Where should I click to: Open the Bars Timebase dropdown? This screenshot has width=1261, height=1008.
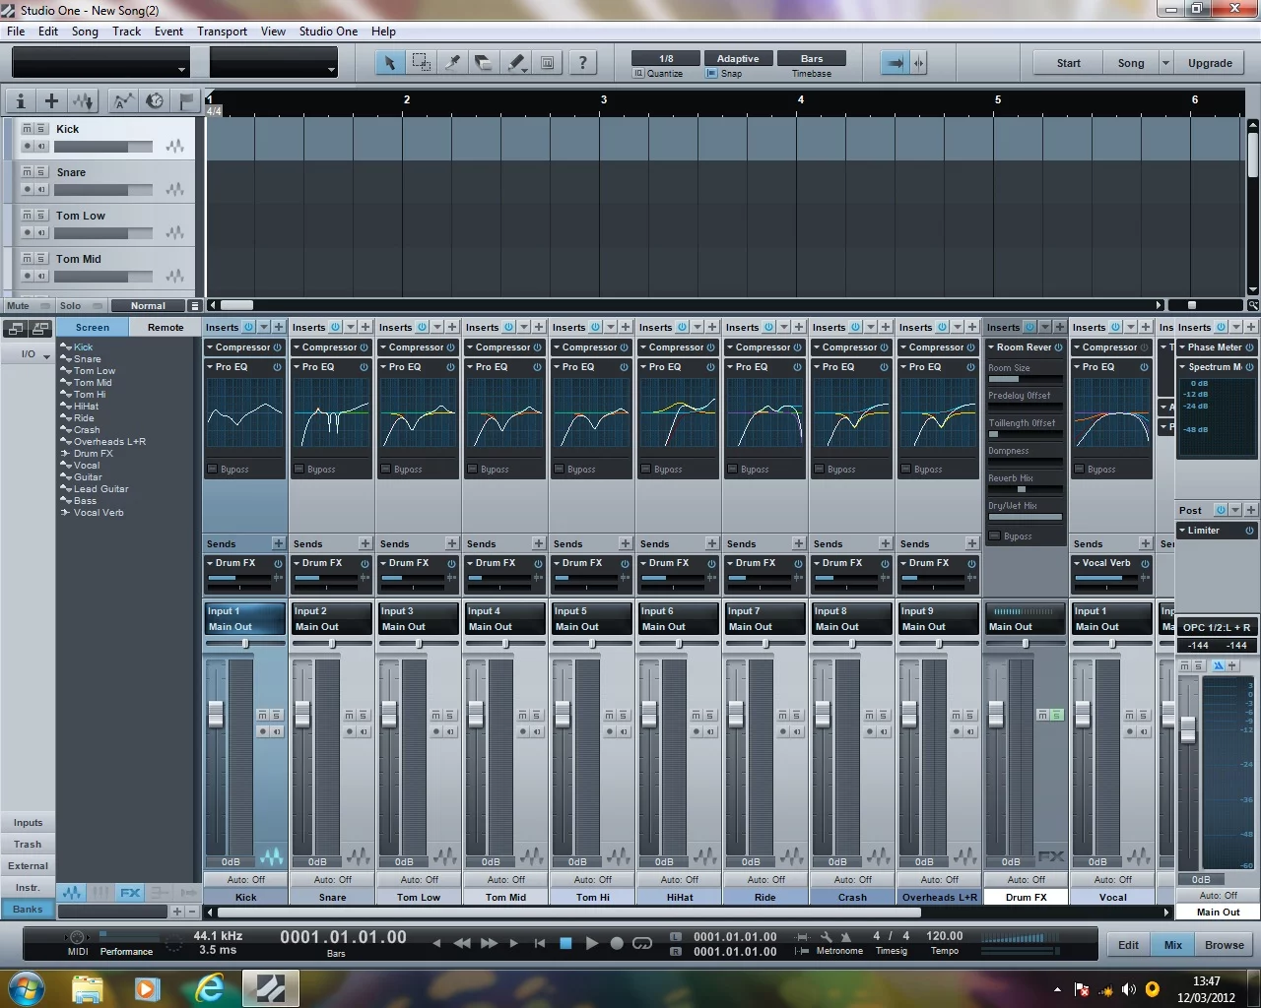[811, 58]
